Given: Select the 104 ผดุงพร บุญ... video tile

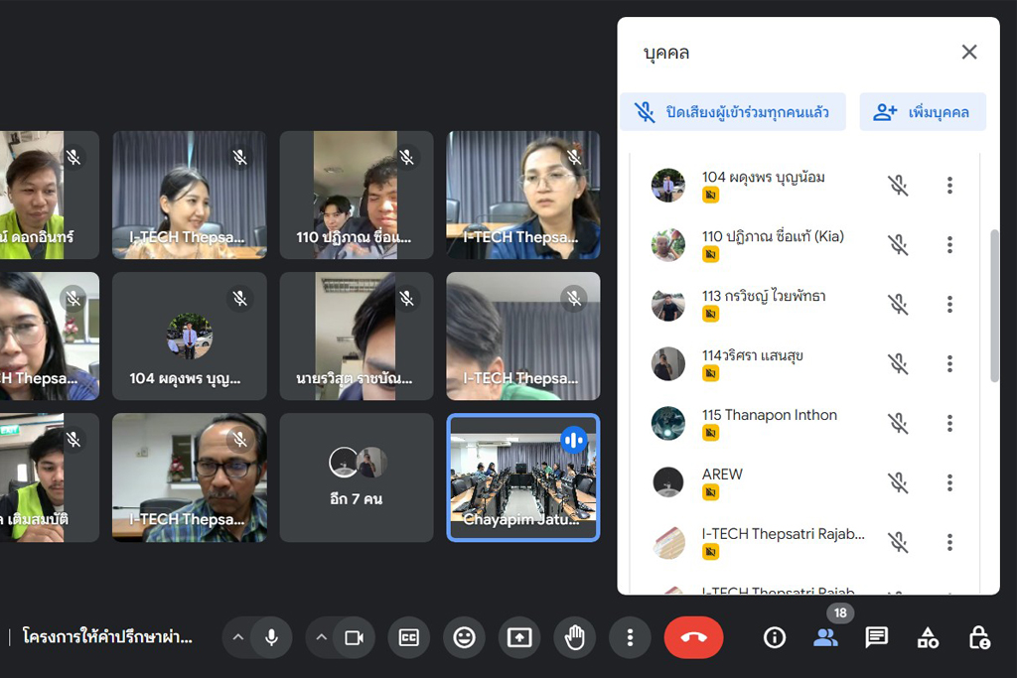Looking at the screenshot, I should pos(190,336).
